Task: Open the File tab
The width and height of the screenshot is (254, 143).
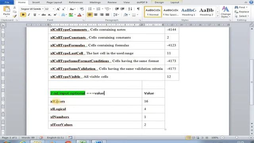Action: (x=7, y=2)
